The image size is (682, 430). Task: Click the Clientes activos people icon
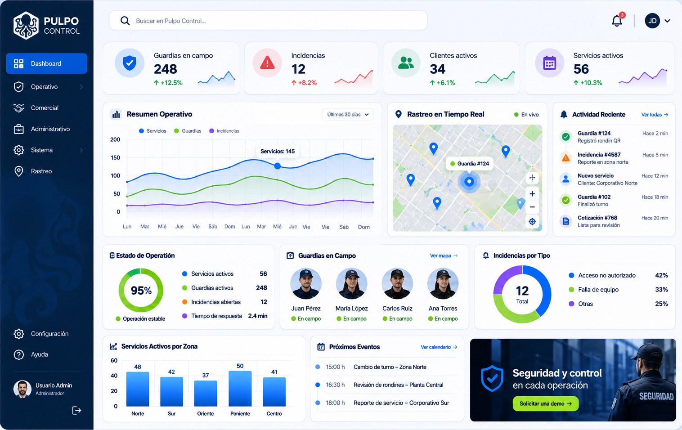pyautogui.click(x=406, y=63)
